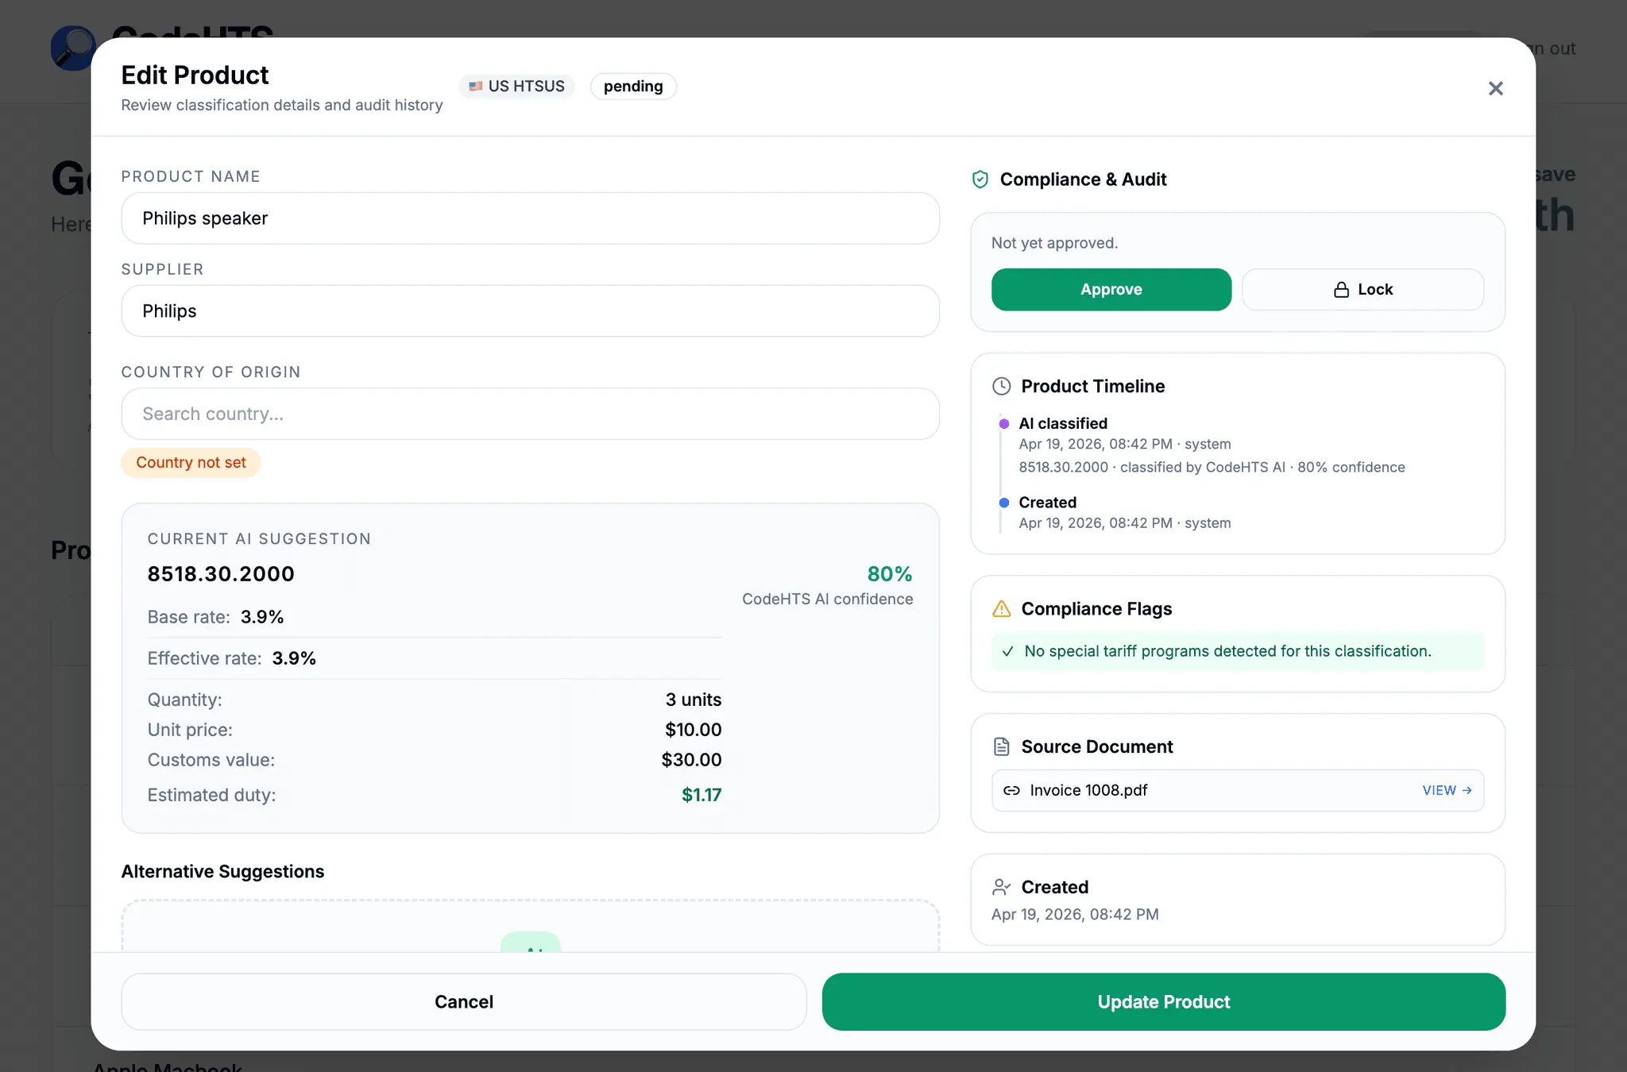Click the link icon beside Invoice 1008.pdf
Viewport: 1627px width, 1072px height.
(1011, 791)
